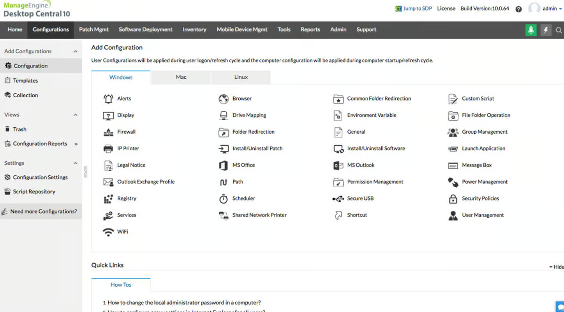The width and height of the screenshot is (564, 312).
Task: Select the Windows tab
Action: click(121, 78)
